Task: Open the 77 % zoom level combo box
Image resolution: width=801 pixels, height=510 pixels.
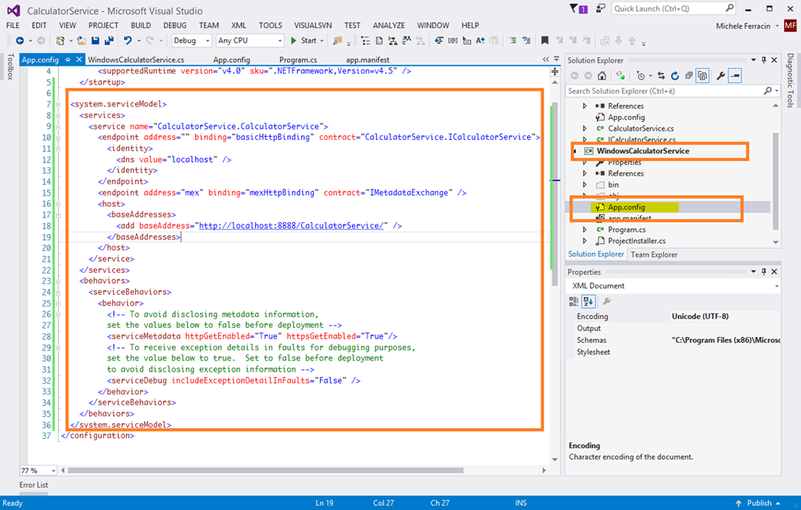Action: point(38,470)
